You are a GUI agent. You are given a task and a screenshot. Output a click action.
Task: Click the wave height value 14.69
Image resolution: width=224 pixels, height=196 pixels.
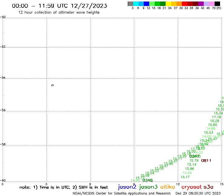[x=187, y=173]
